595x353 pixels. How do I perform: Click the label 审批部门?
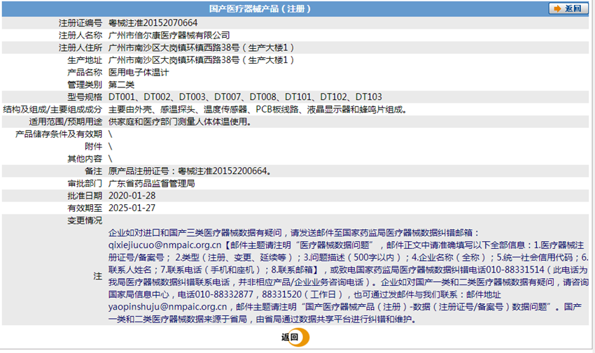[x=85, y=183]
